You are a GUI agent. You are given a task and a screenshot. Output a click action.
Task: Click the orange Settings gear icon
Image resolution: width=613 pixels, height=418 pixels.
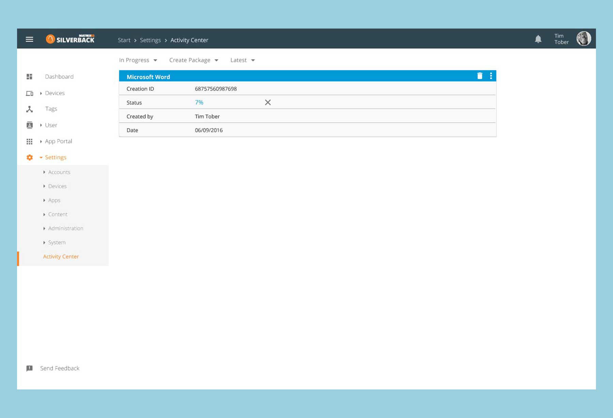click(30, 157)
